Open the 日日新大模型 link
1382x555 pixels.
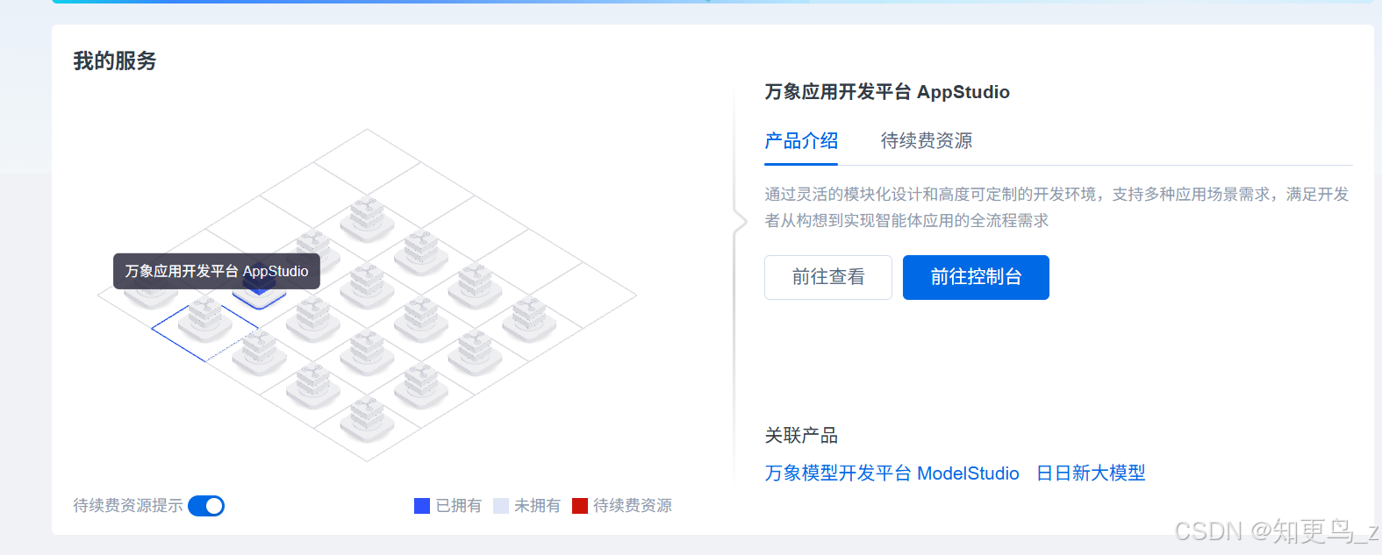point(1091,473)
